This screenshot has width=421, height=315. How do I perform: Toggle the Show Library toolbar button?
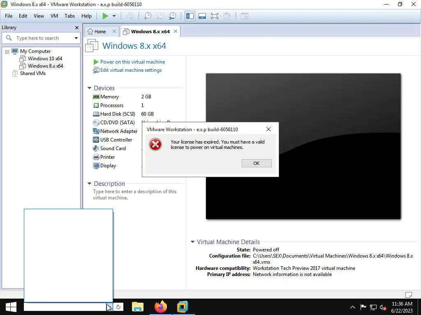pos(190,16)
